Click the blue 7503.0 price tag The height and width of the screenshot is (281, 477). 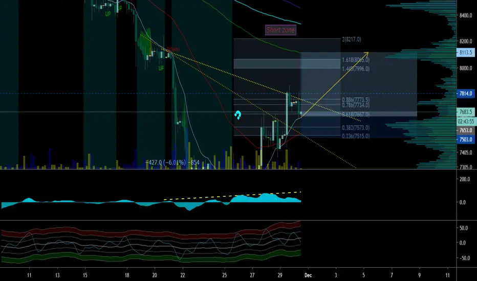465,139
